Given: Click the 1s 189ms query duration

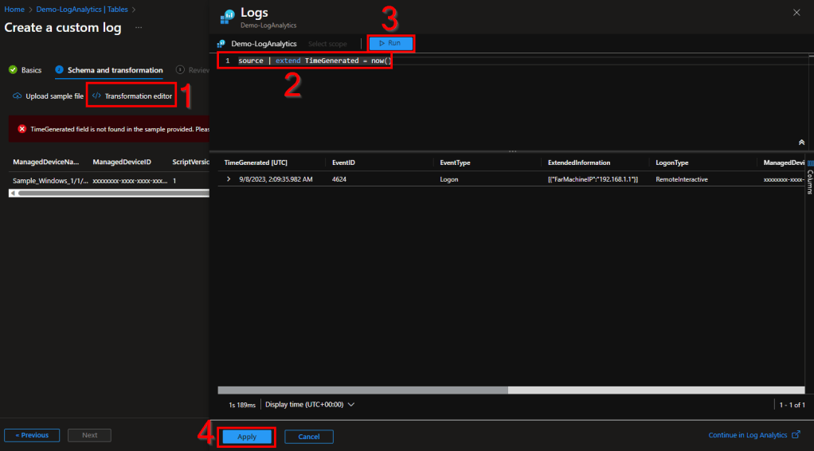Looking at the screenshot, I should 242,405.
